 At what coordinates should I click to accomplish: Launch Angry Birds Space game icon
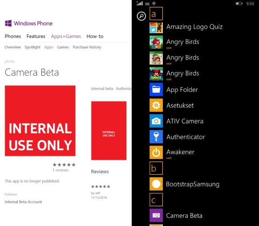click(x=156, y=74)
